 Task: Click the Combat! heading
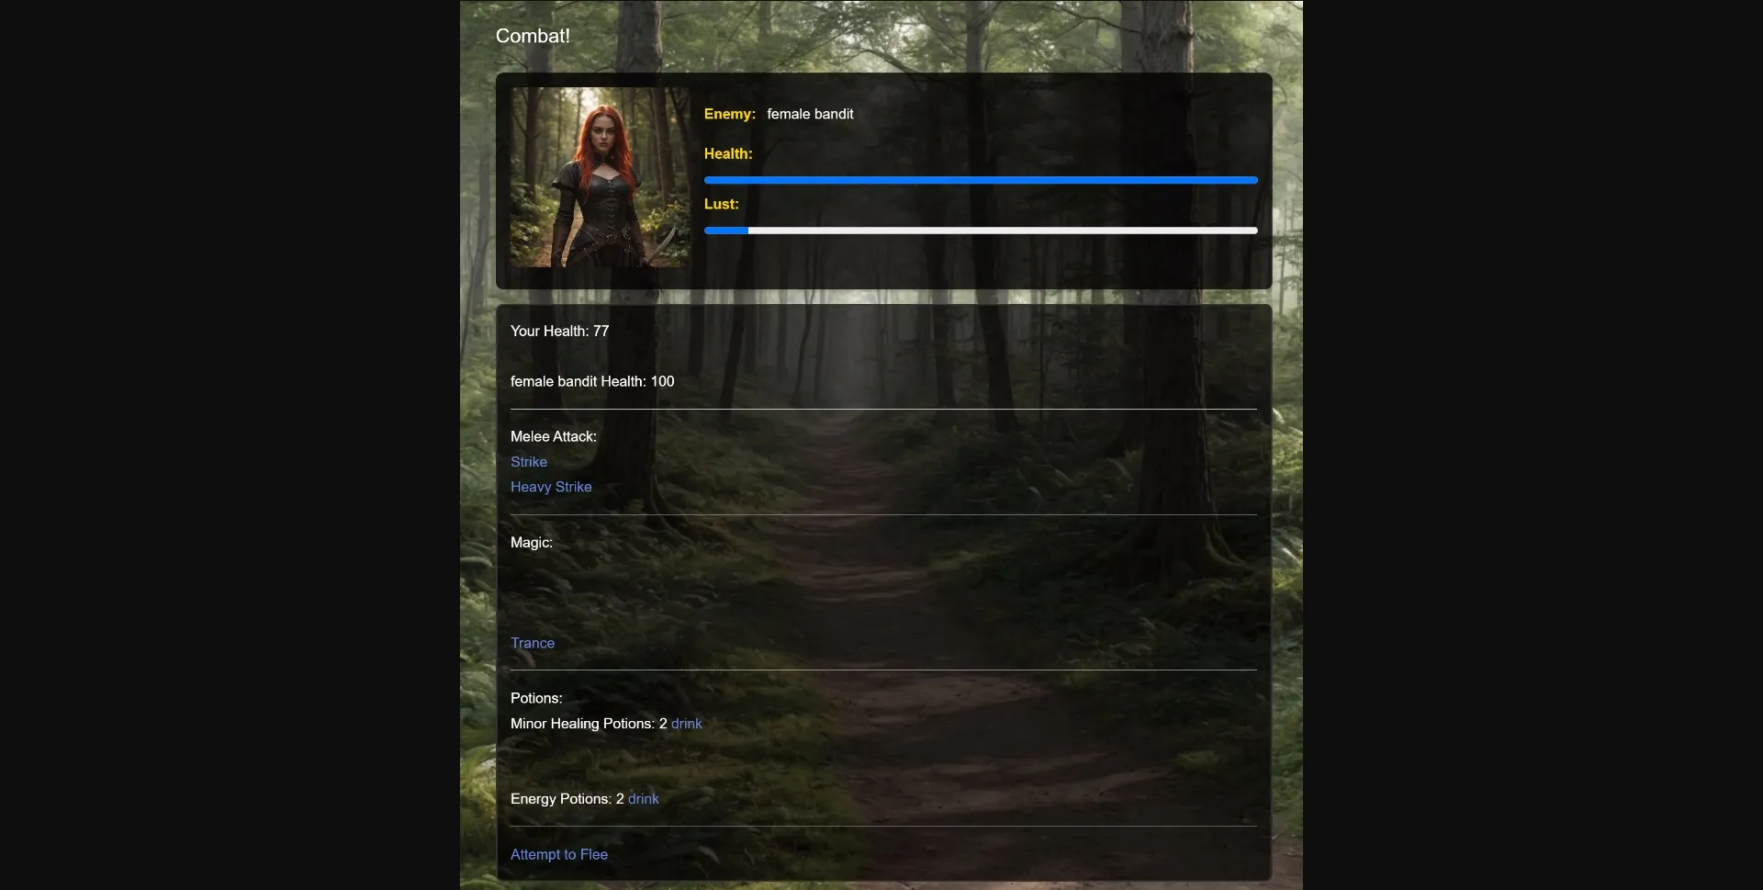(532, 36)
